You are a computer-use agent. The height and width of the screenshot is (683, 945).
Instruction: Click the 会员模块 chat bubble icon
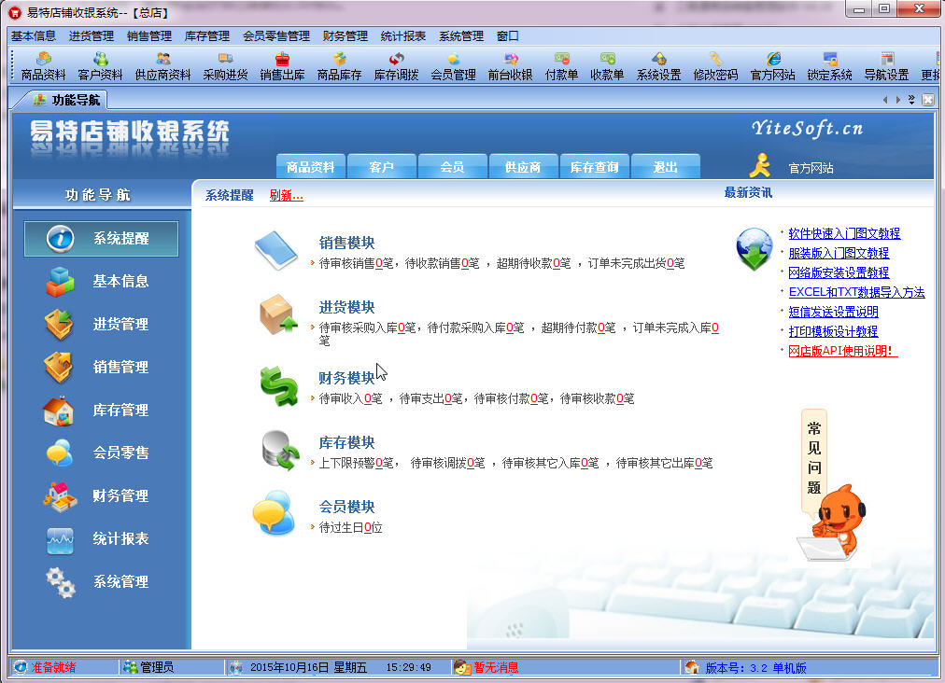(275, 512)
